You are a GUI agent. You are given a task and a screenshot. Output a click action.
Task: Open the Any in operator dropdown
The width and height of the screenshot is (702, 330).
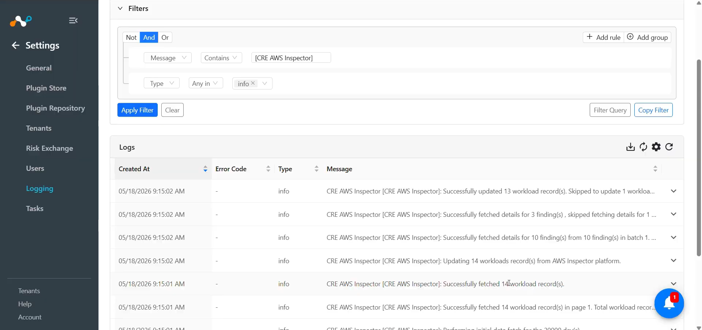coord(206,83)
